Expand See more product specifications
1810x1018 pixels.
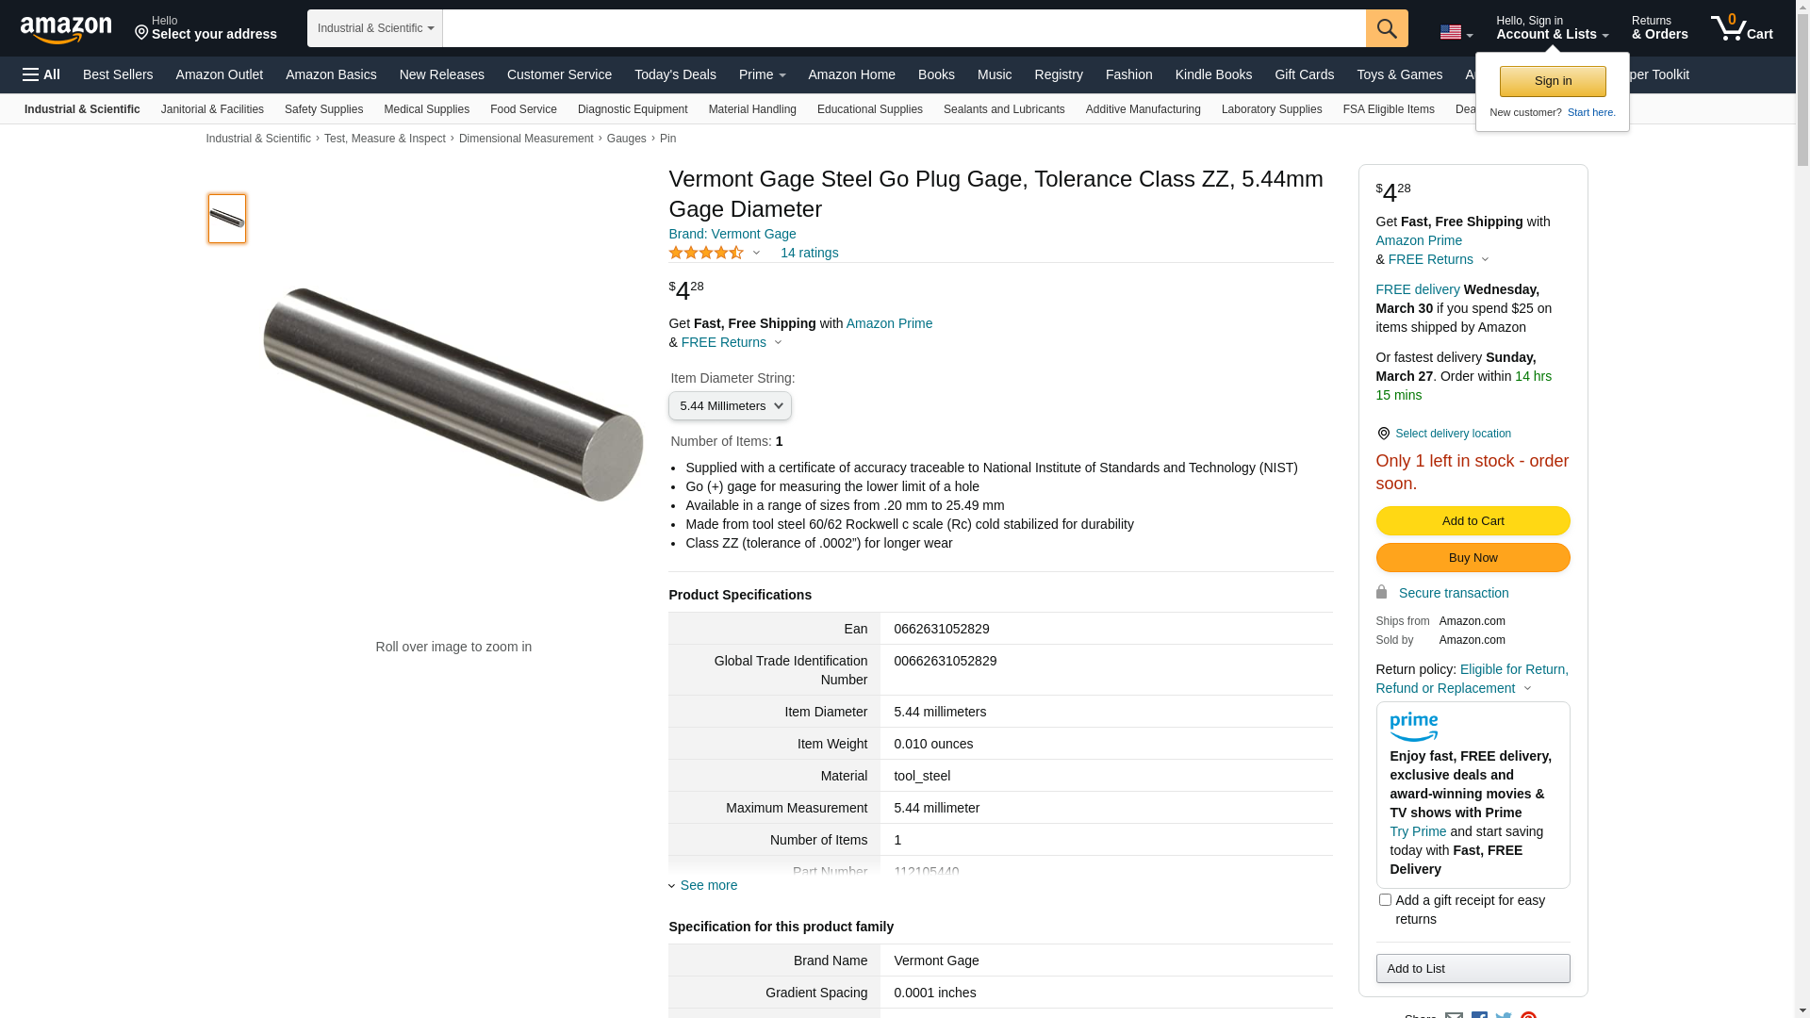(x=708, y=885)
